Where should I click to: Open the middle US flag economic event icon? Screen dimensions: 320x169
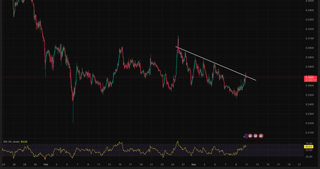point(256,136)
